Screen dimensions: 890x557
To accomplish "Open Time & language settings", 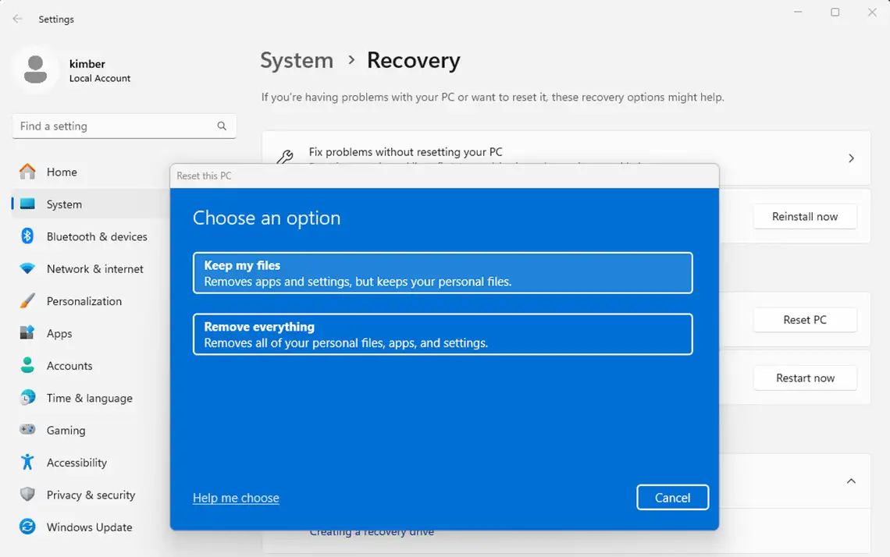I will [x=89, y=398].
